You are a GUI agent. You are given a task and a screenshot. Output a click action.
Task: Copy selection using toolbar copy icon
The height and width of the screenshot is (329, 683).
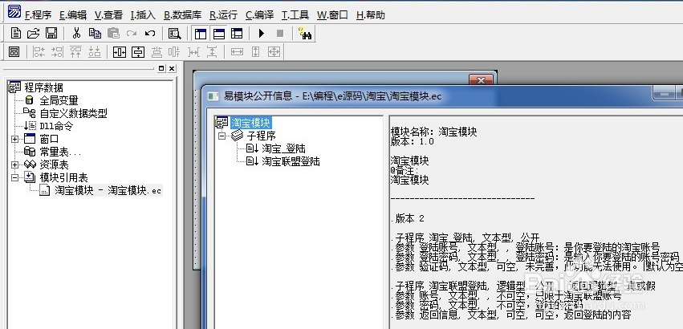coord(95,33)
